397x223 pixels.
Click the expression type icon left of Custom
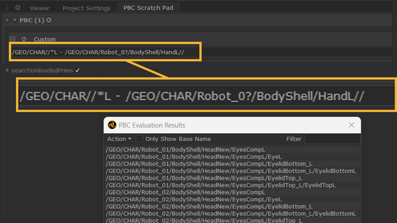(x=12, y=39)
